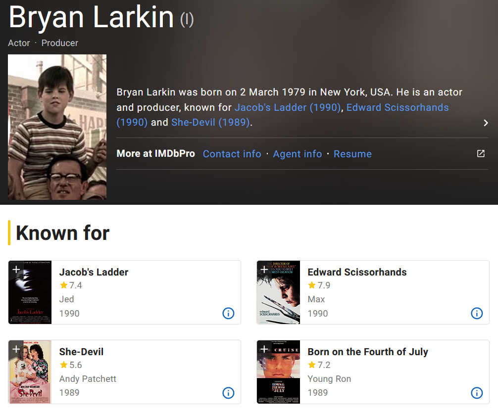The width and height of the screenshot is (498, 415).
Task: Click Bryan Larkin's profile photo
Action: click(57, 127)
